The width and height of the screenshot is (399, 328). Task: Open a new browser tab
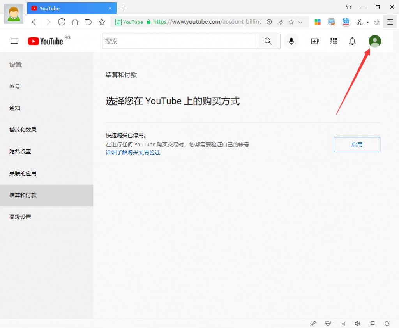tap(123, 8)
